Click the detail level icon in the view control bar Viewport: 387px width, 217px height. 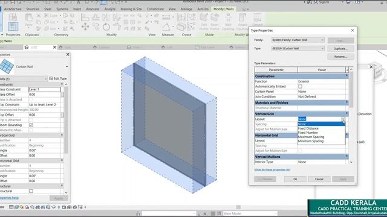[11, 207]
